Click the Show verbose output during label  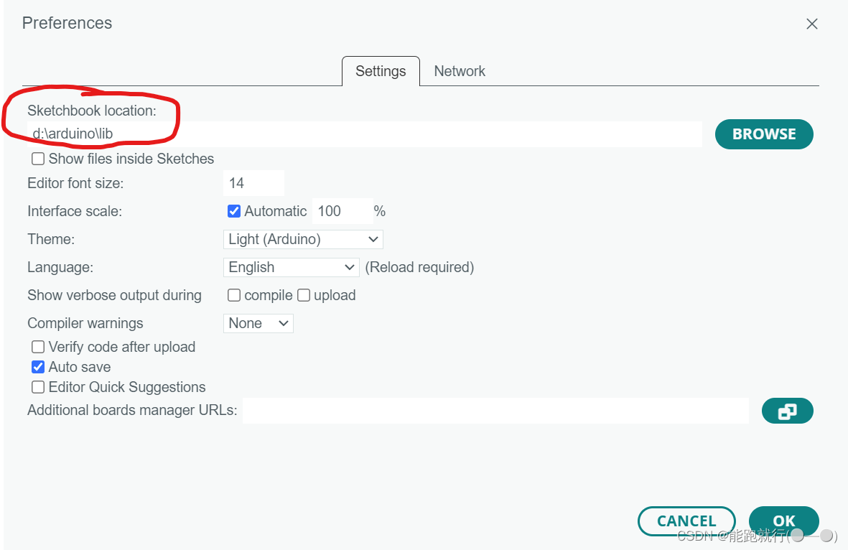114,295
